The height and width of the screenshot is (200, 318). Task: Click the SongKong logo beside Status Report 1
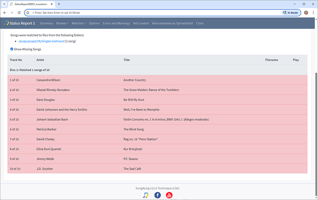6,23
